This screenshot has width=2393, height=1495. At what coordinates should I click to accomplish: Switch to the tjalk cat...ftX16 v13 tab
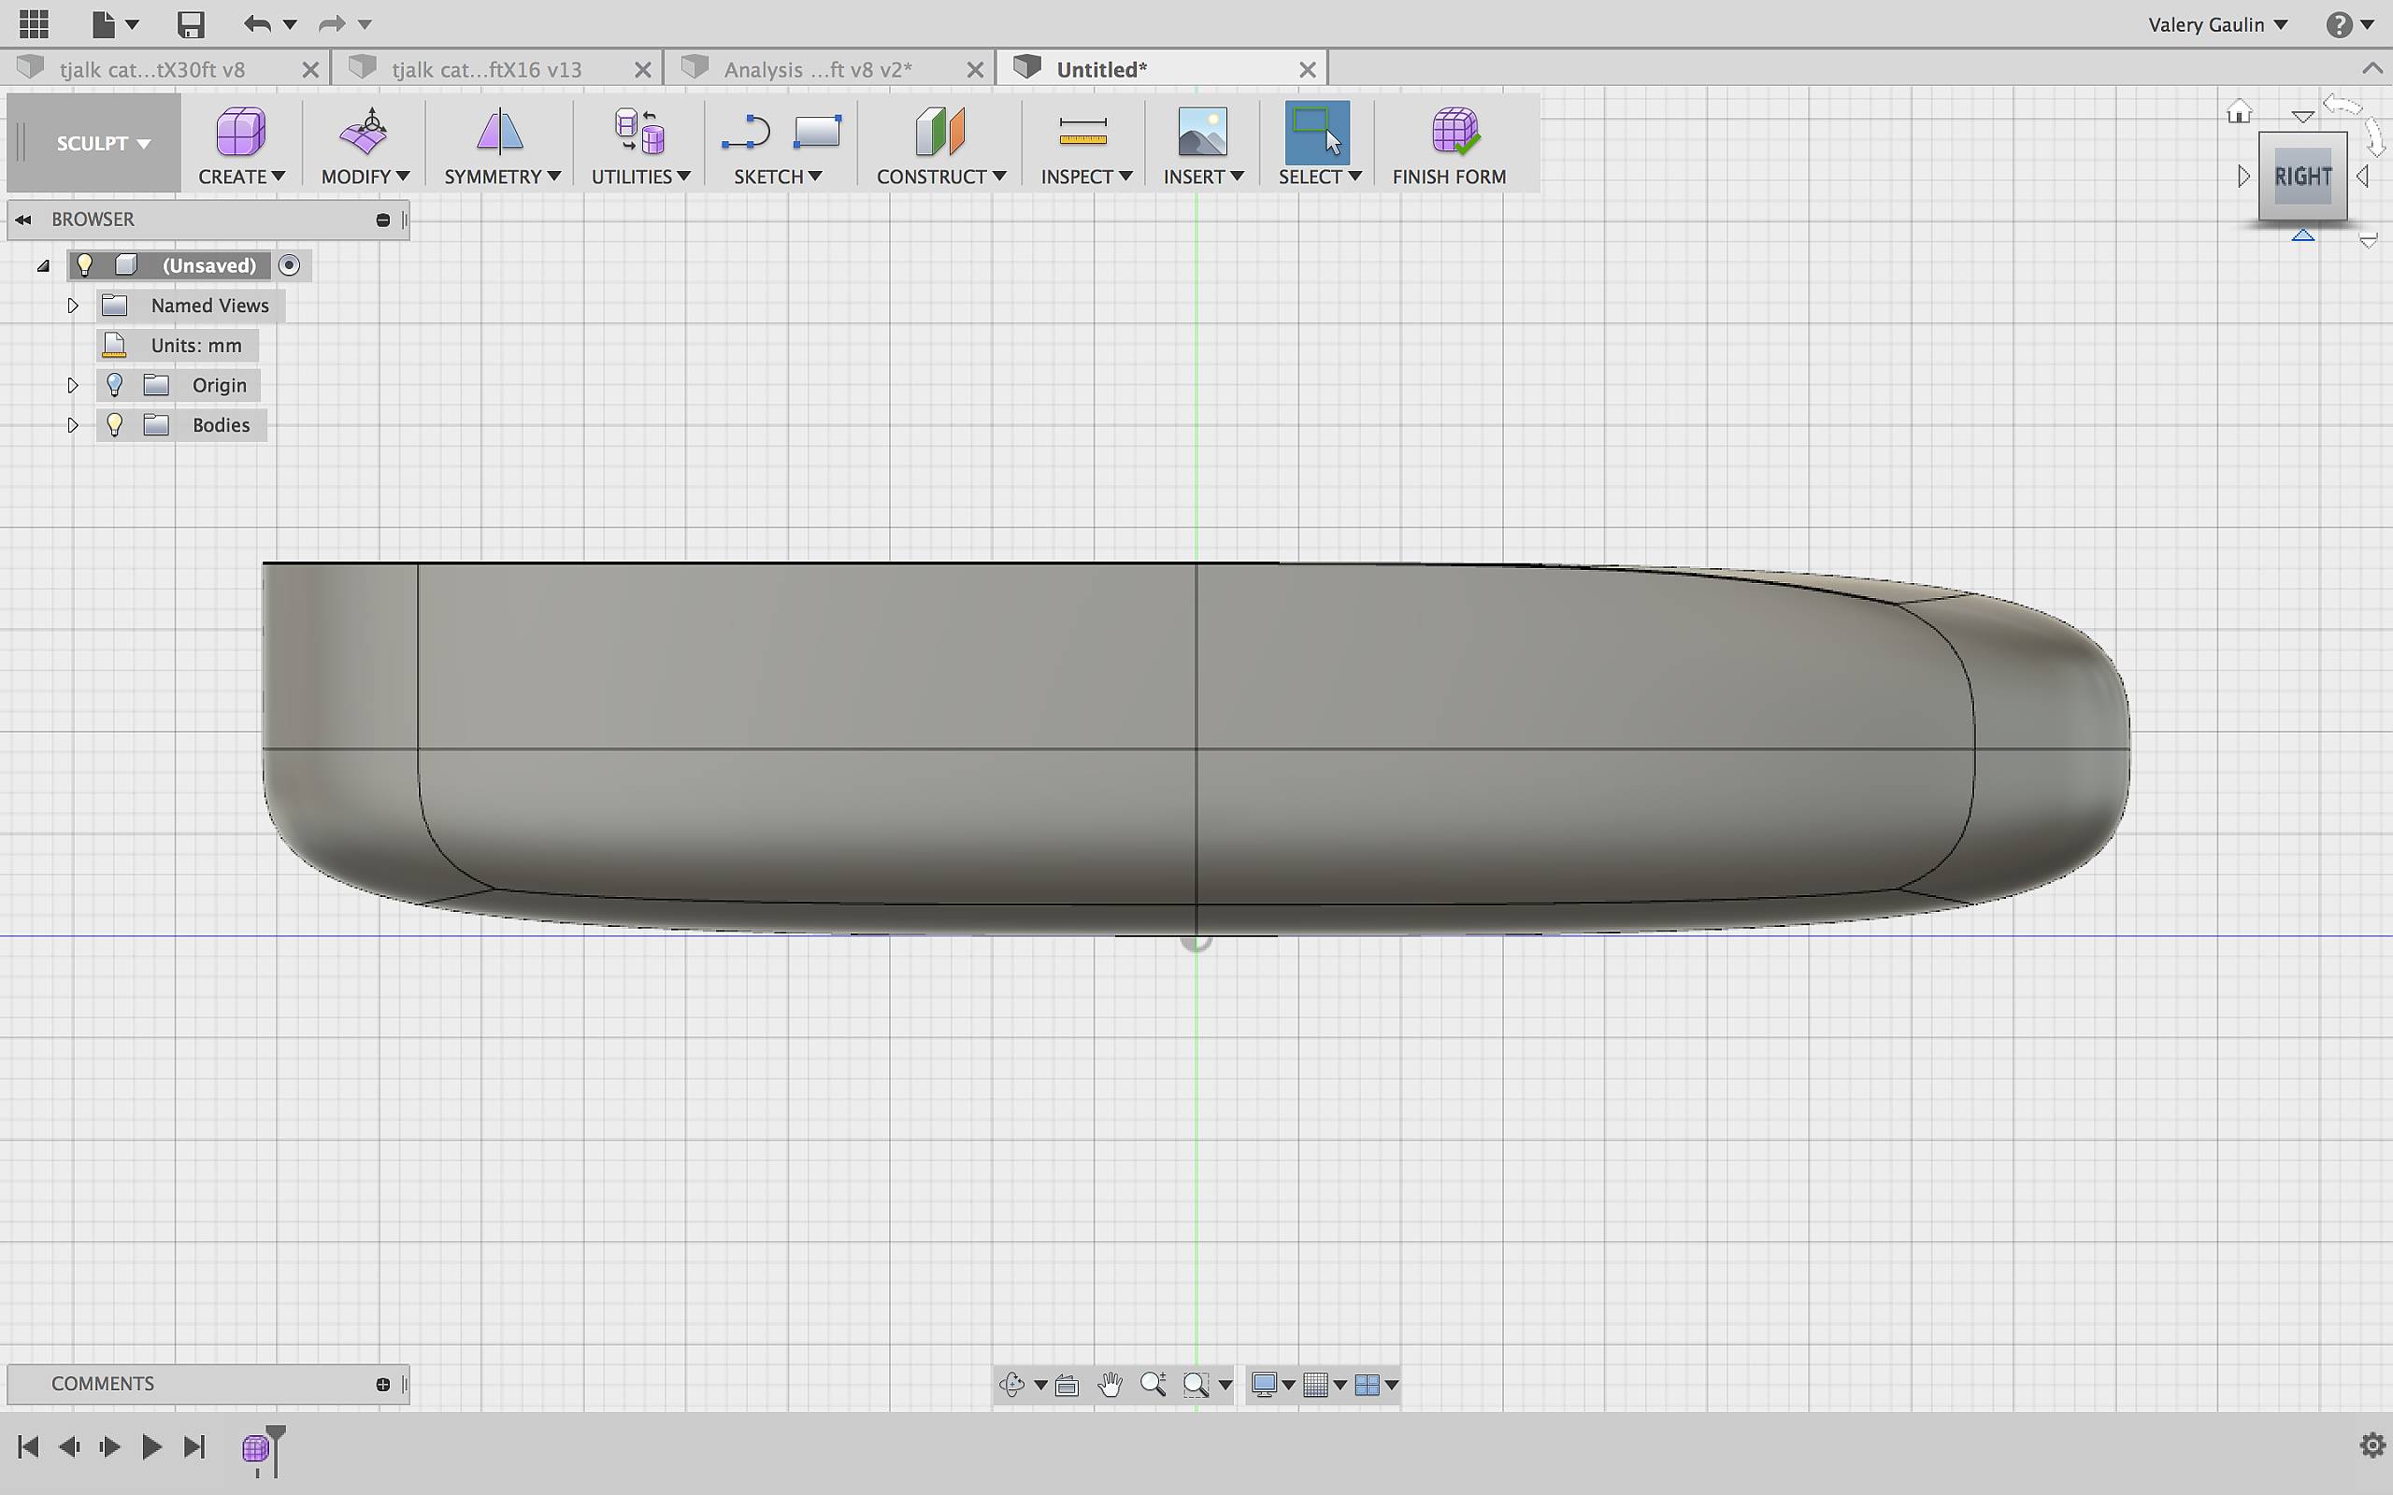[486, 69]
